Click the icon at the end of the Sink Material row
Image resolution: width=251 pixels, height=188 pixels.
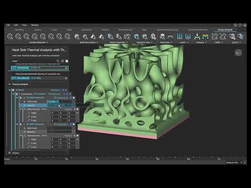click(66, 68)
